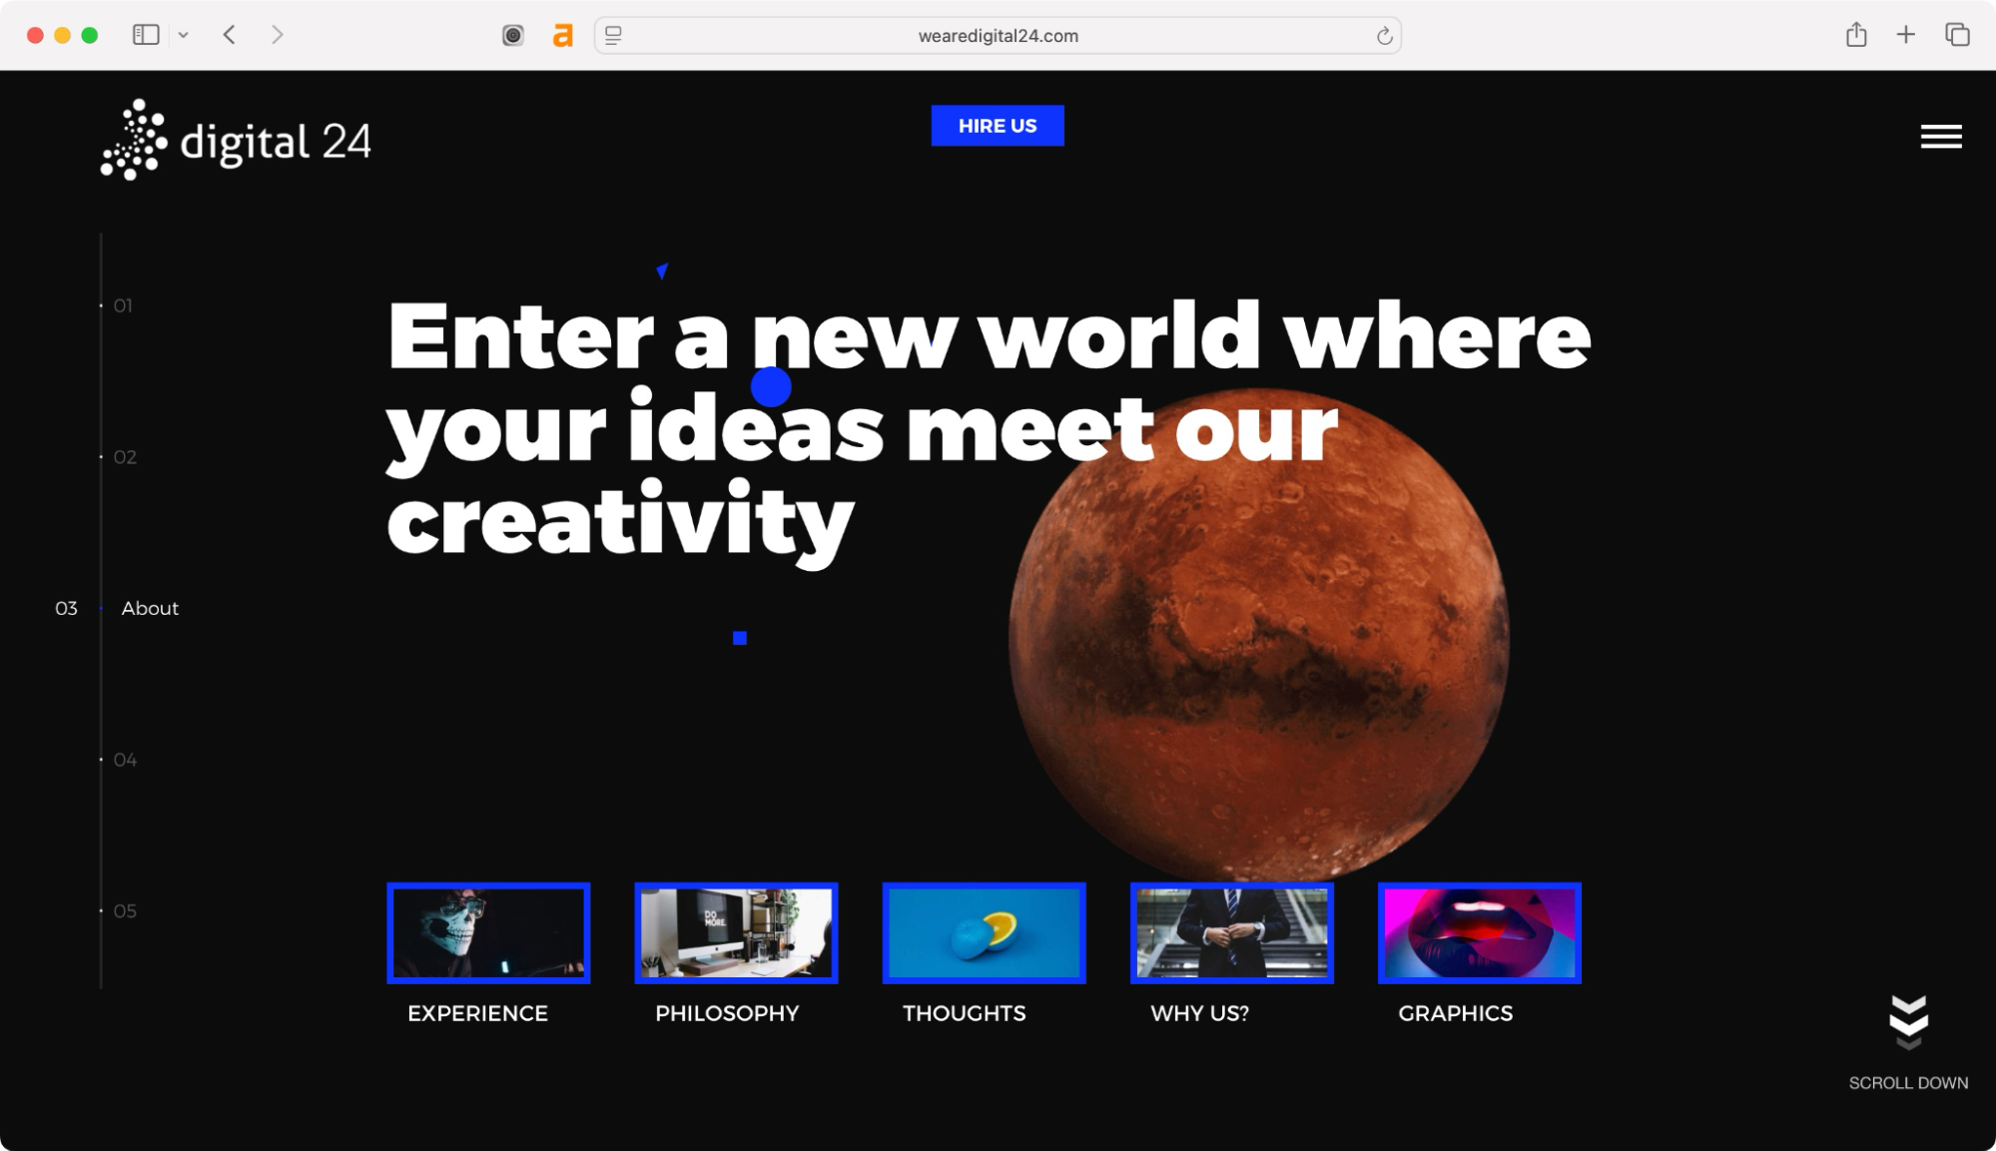Click the scroll down chevrons icon

click(1908, 1022)
